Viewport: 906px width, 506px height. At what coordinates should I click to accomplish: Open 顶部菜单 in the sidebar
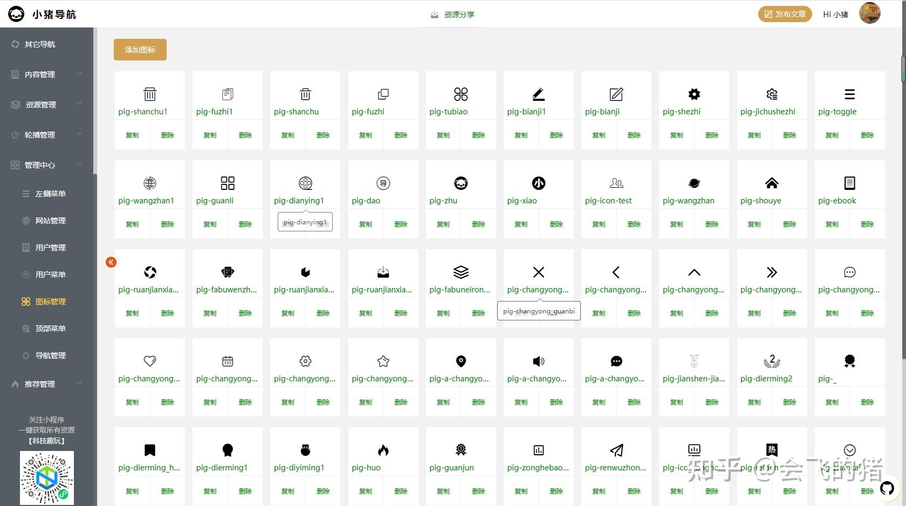tap(46, 329)
